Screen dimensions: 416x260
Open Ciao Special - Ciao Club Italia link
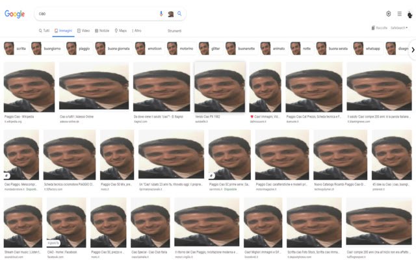149,252
